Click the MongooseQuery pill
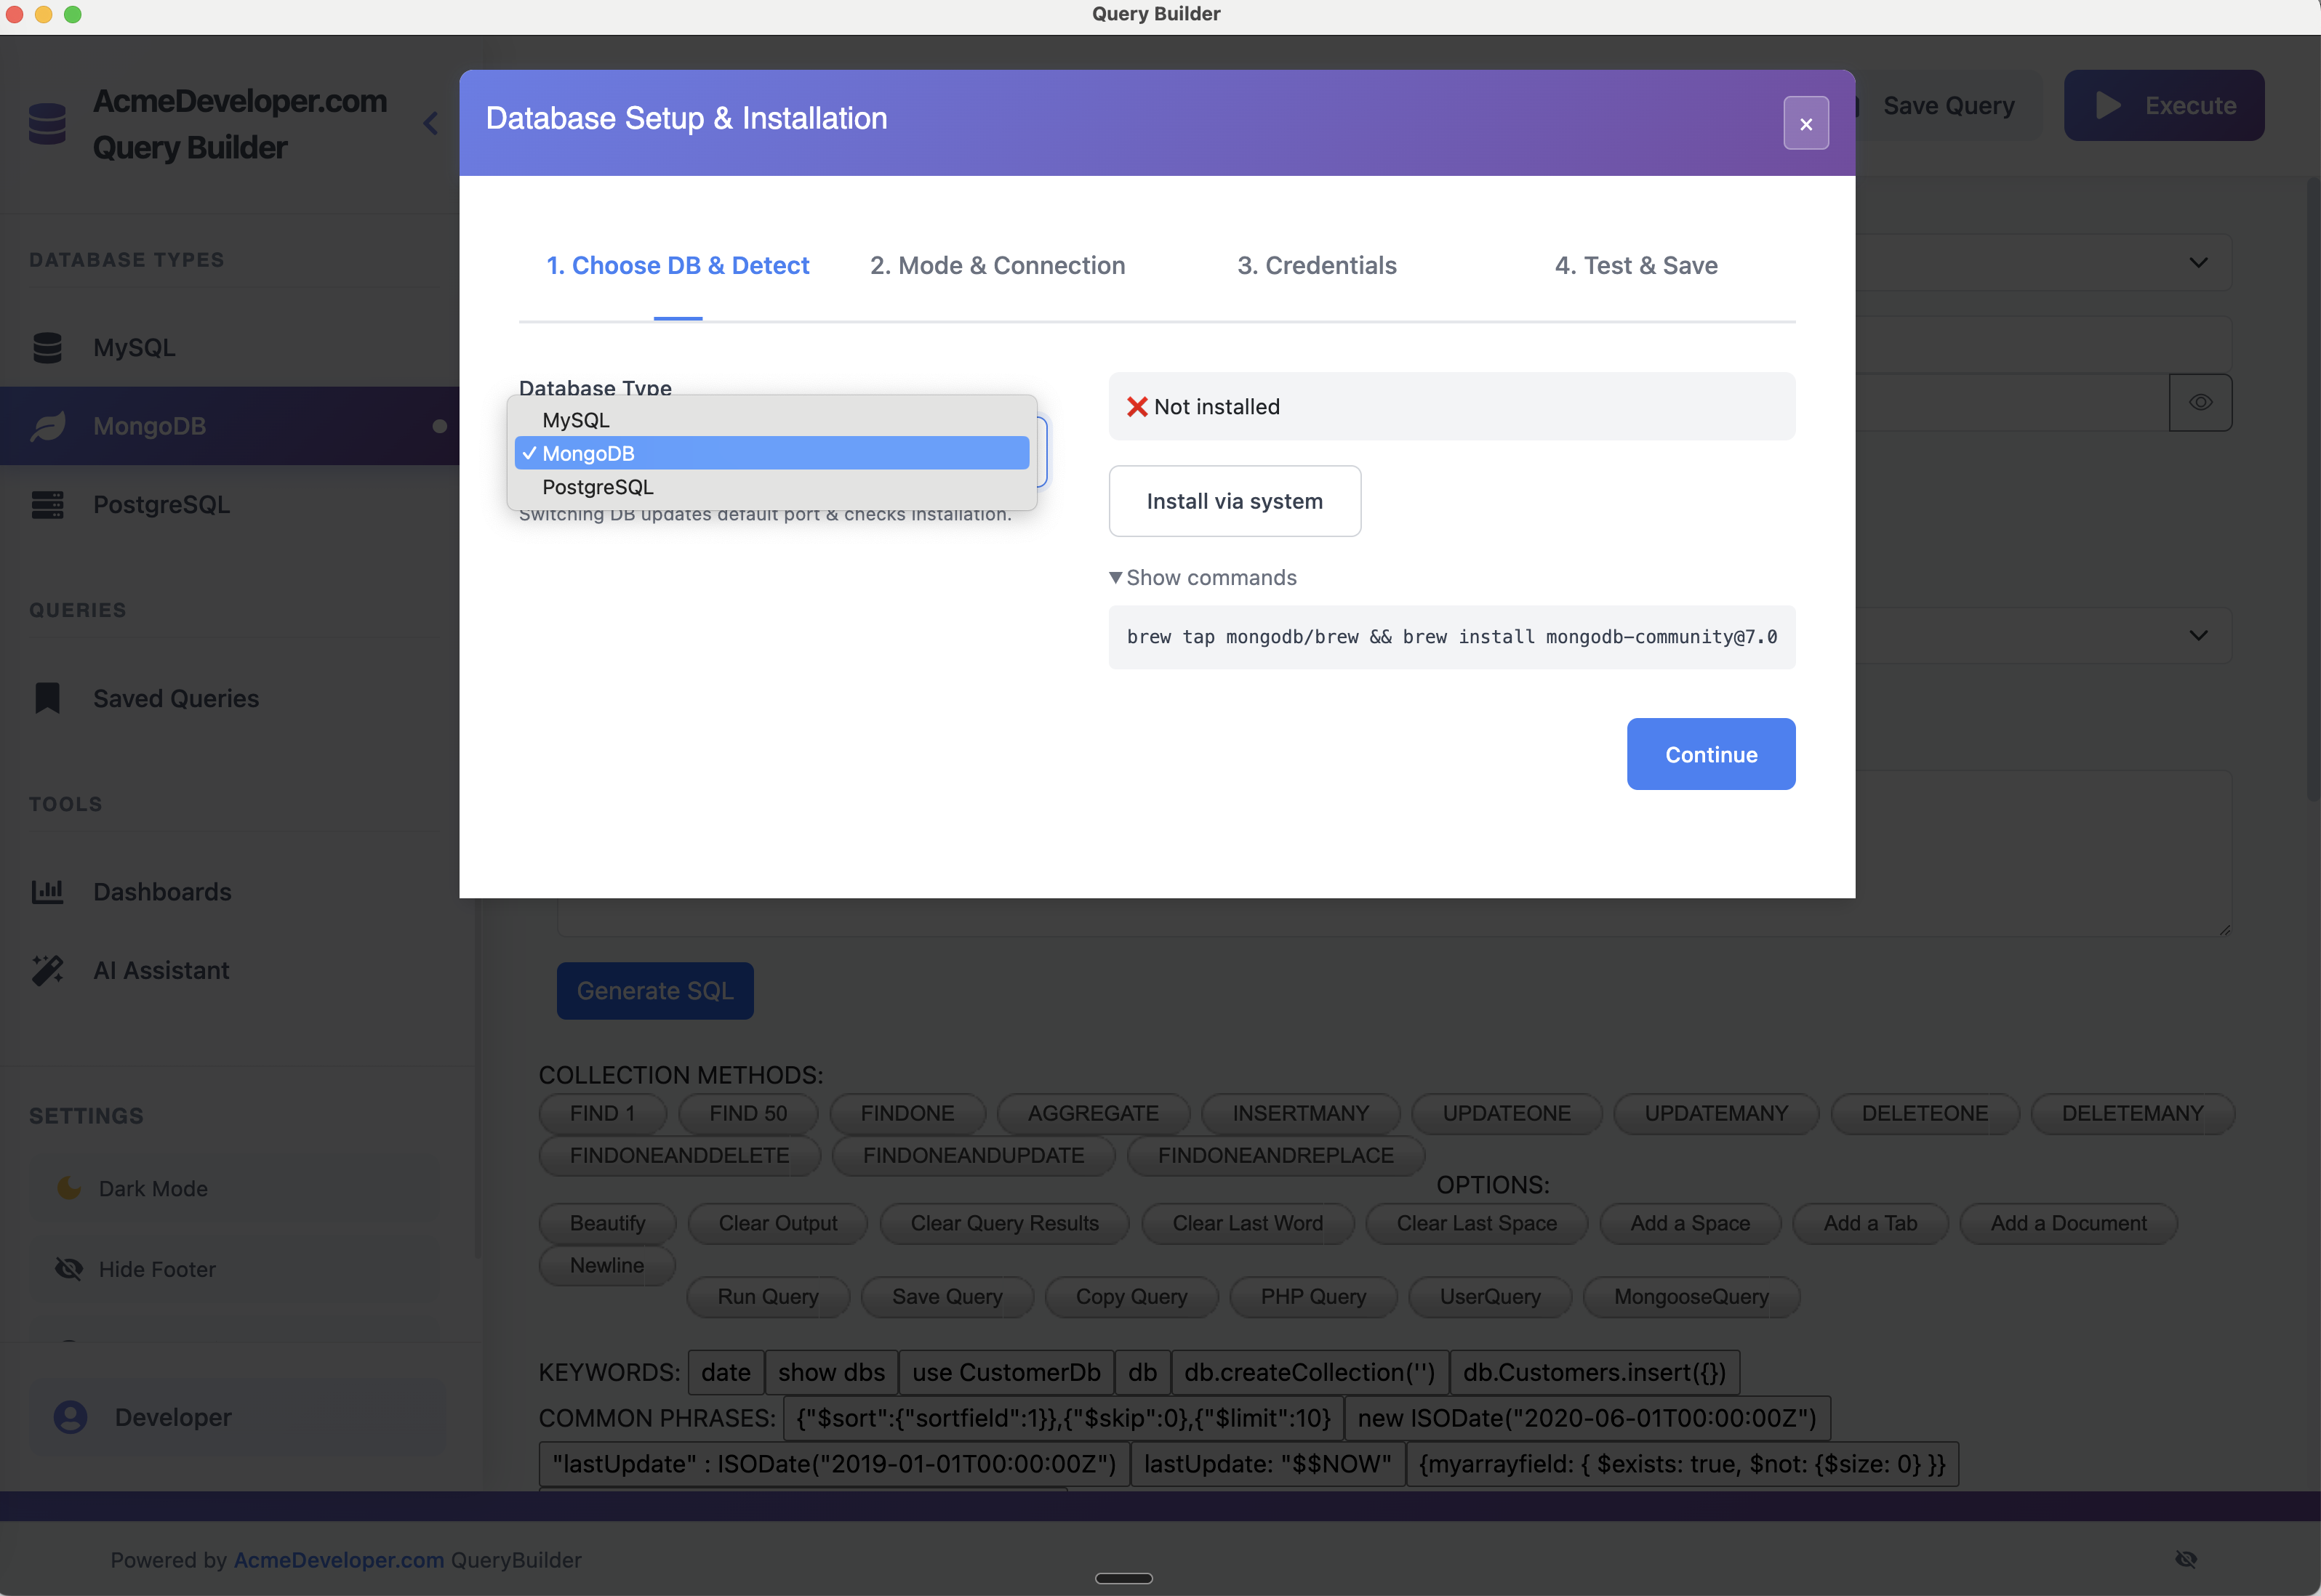This screenshot has height=1596, width=2321. pyautogui.click(x=1692, y=1296)
